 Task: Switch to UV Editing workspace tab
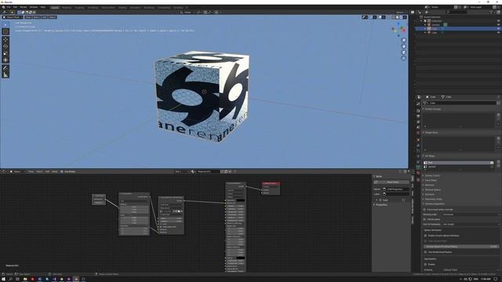(93, 7)
